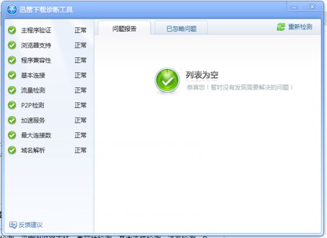Click the 正常 status of 程序兼容性
Screen dimensions: 327x238
81,60
